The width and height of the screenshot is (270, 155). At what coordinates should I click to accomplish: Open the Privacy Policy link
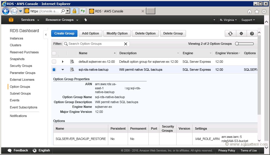(227, 151)
